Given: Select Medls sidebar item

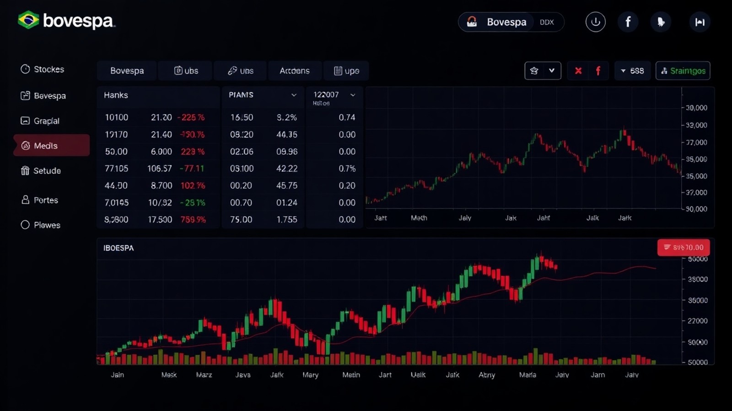Looking at the screenshot, I should (51, 145).
